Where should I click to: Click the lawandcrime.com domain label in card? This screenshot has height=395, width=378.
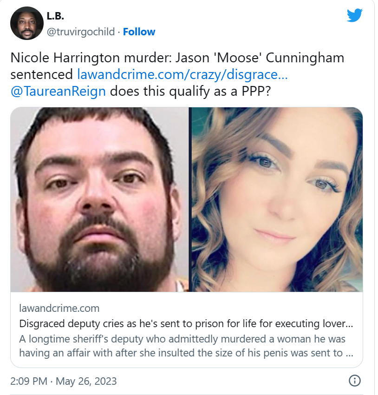pyautogui.click(x=59, y=309)
